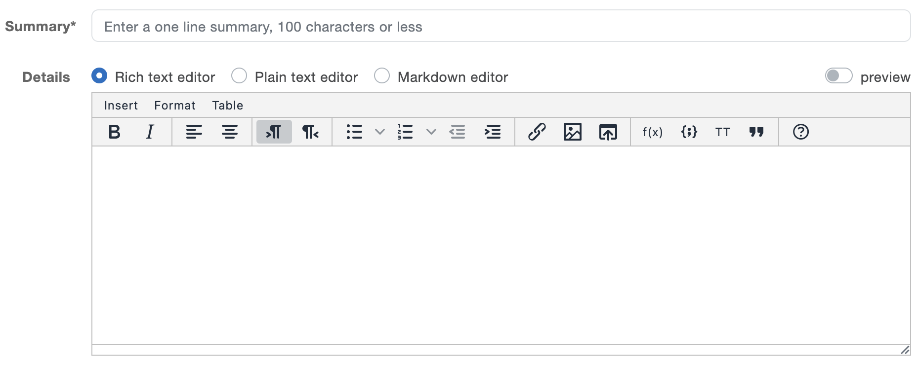The height and width of the screenshot is (366, 919).
Task: Insert a blockquote
Action: tap(756, 132)
